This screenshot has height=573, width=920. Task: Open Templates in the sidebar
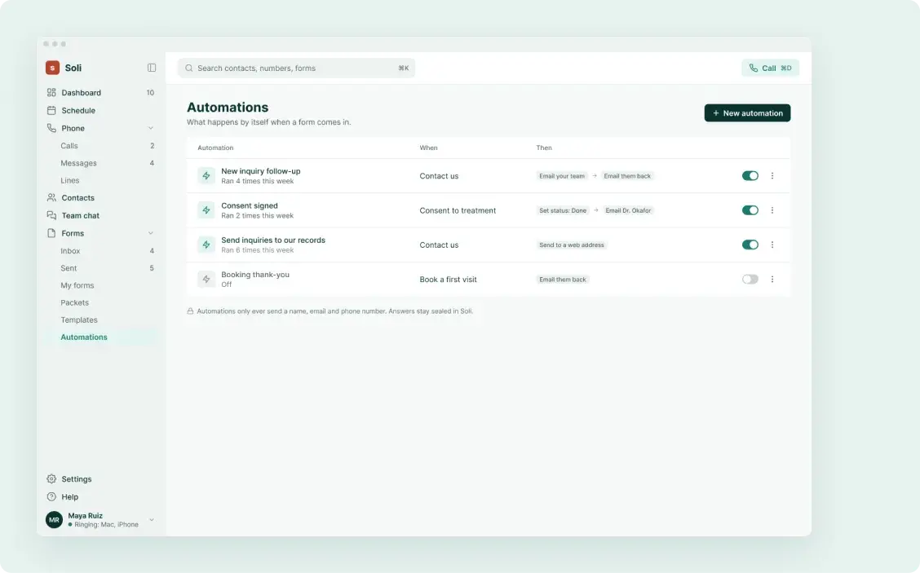[x=101, y=320]
